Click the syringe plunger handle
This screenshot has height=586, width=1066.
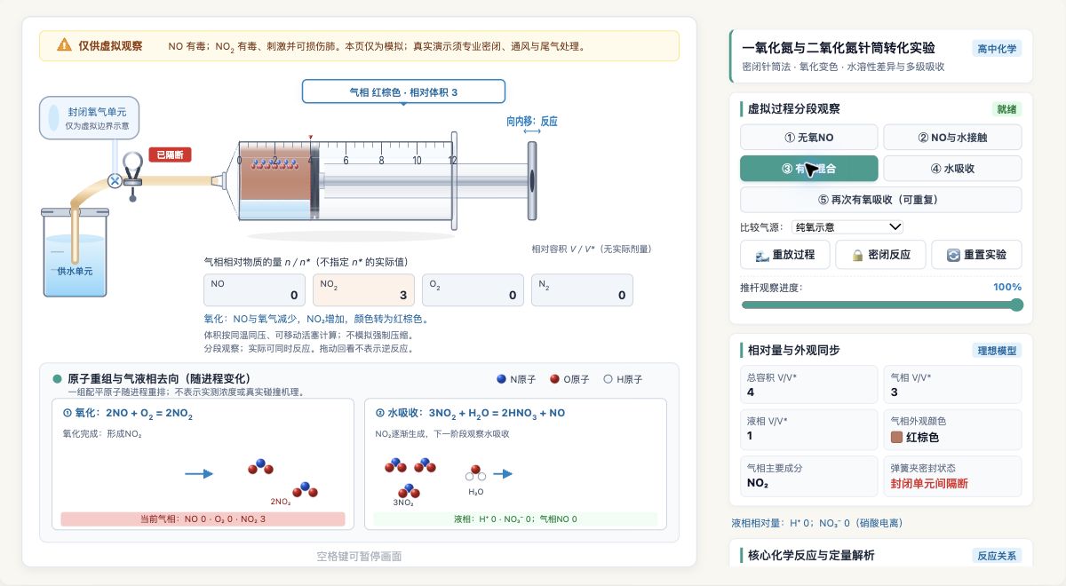pyautogui.click(x=531, y=180)
